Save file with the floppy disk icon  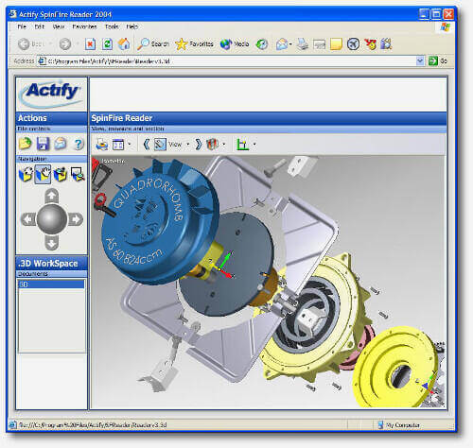[43, 144]
